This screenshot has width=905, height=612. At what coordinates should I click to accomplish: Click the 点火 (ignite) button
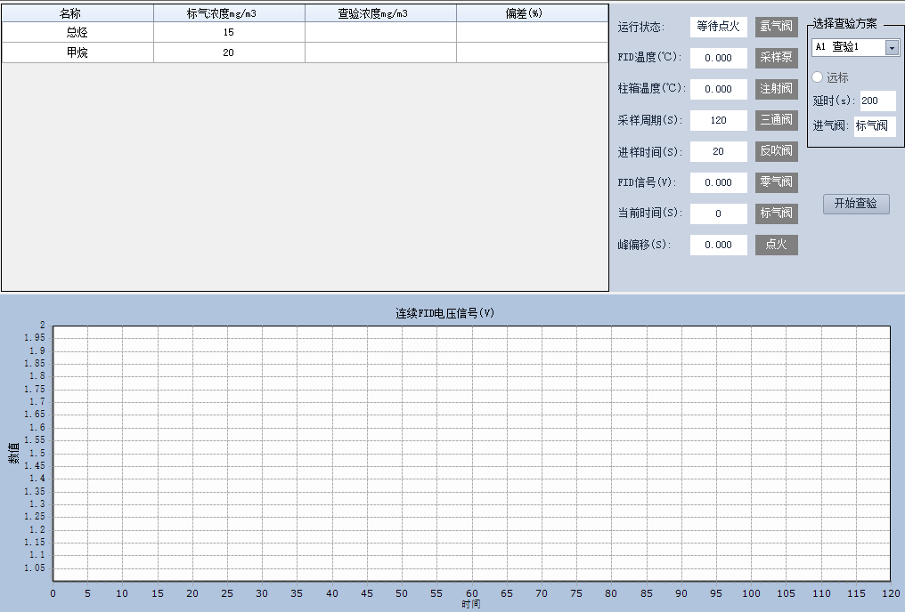point(776,245)
